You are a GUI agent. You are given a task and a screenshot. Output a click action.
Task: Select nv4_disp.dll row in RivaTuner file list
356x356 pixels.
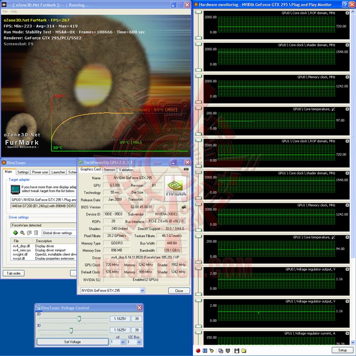click(x=44, y=246)
